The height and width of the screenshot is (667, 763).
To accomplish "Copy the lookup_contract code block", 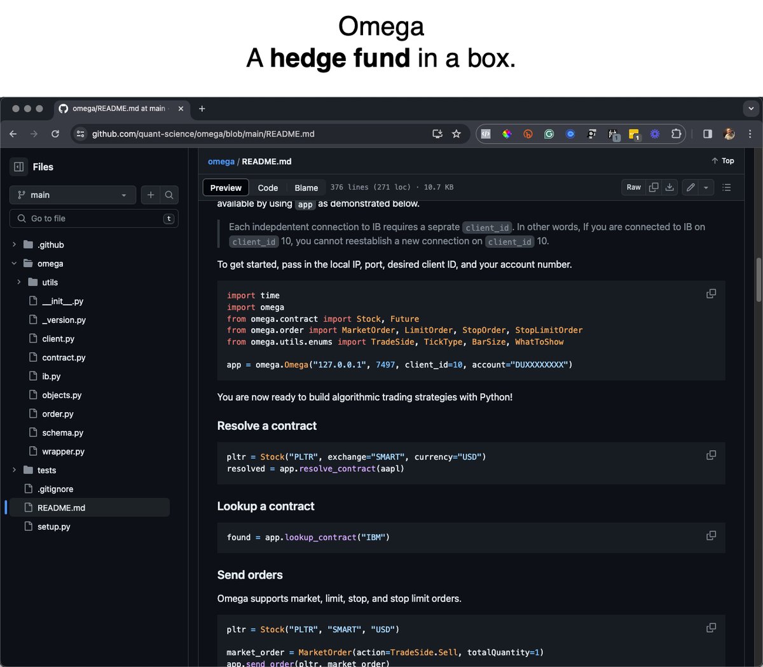I will click(711, 536).
